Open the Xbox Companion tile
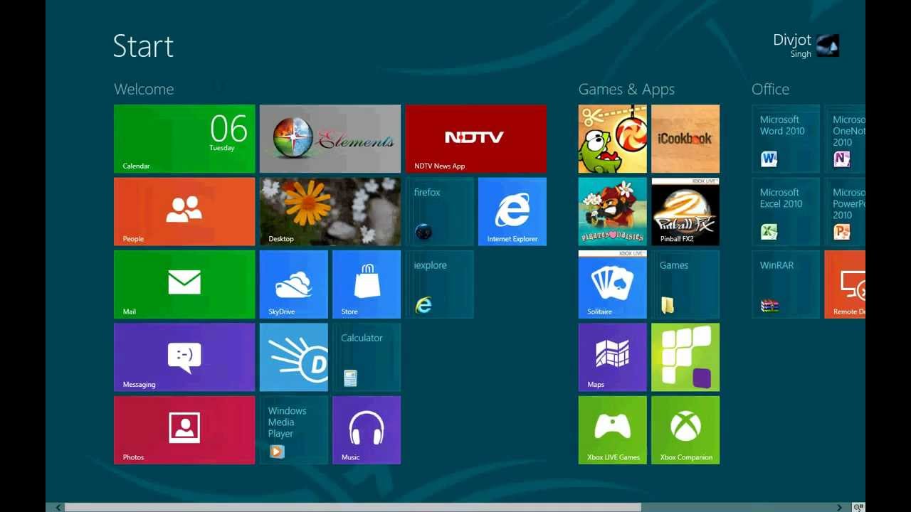The width and height of the screenshot is (911, 512). tap(685, 430)
